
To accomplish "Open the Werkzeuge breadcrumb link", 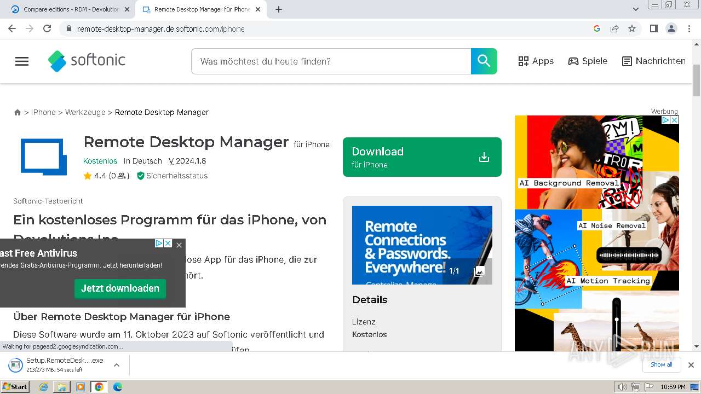I will pyautogui.click(x=85, y=112).
